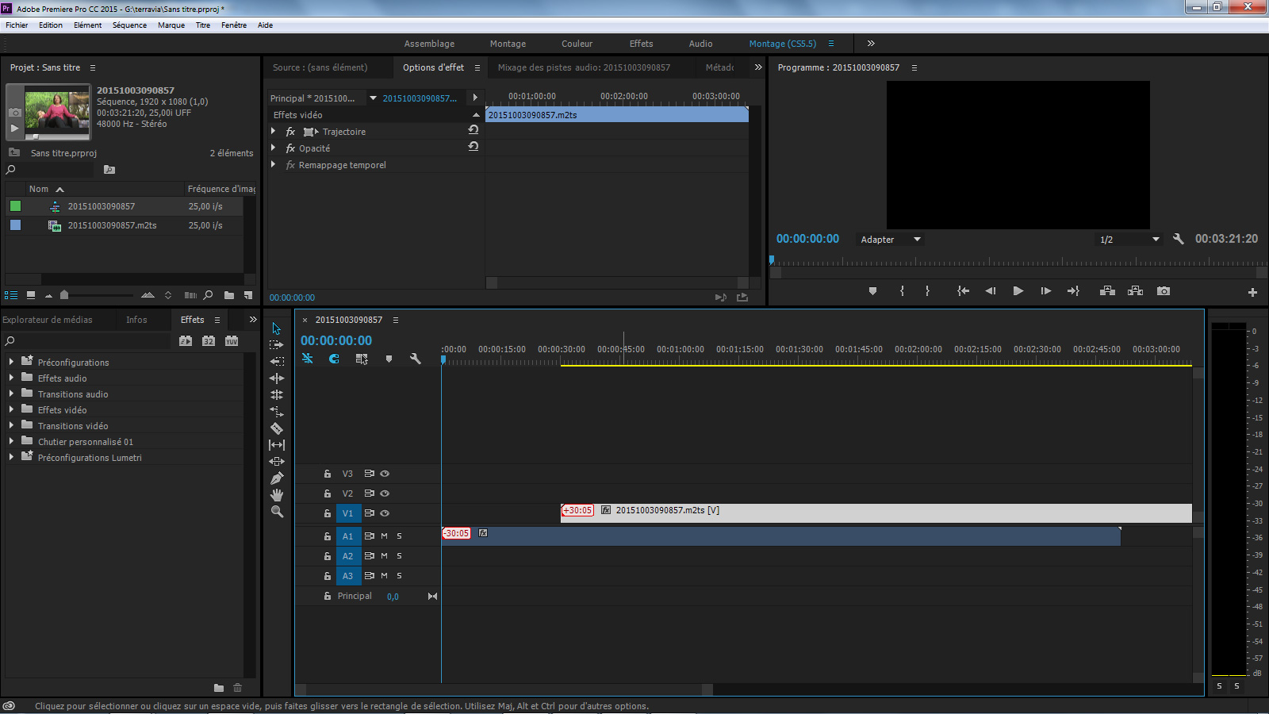The height and width of the screenshot is (714, 1269).
Task: Play the sequence in Program monitor
Action: [1018, 291]
